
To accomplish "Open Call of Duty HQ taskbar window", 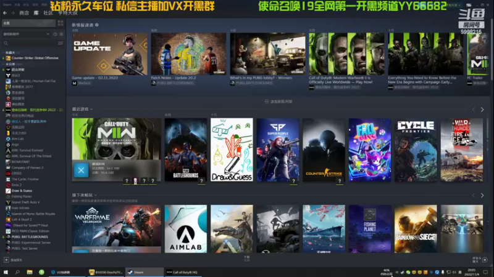I will [182, 272].
